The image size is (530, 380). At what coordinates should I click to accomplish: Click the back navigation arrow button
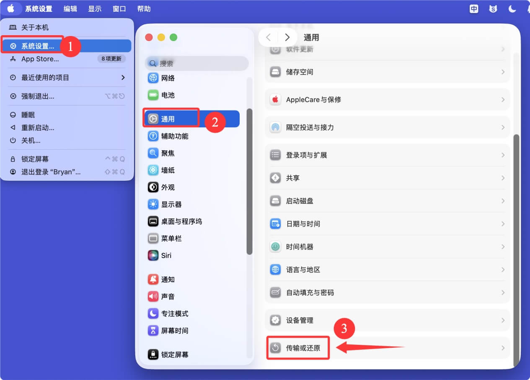tap(269, 38)
